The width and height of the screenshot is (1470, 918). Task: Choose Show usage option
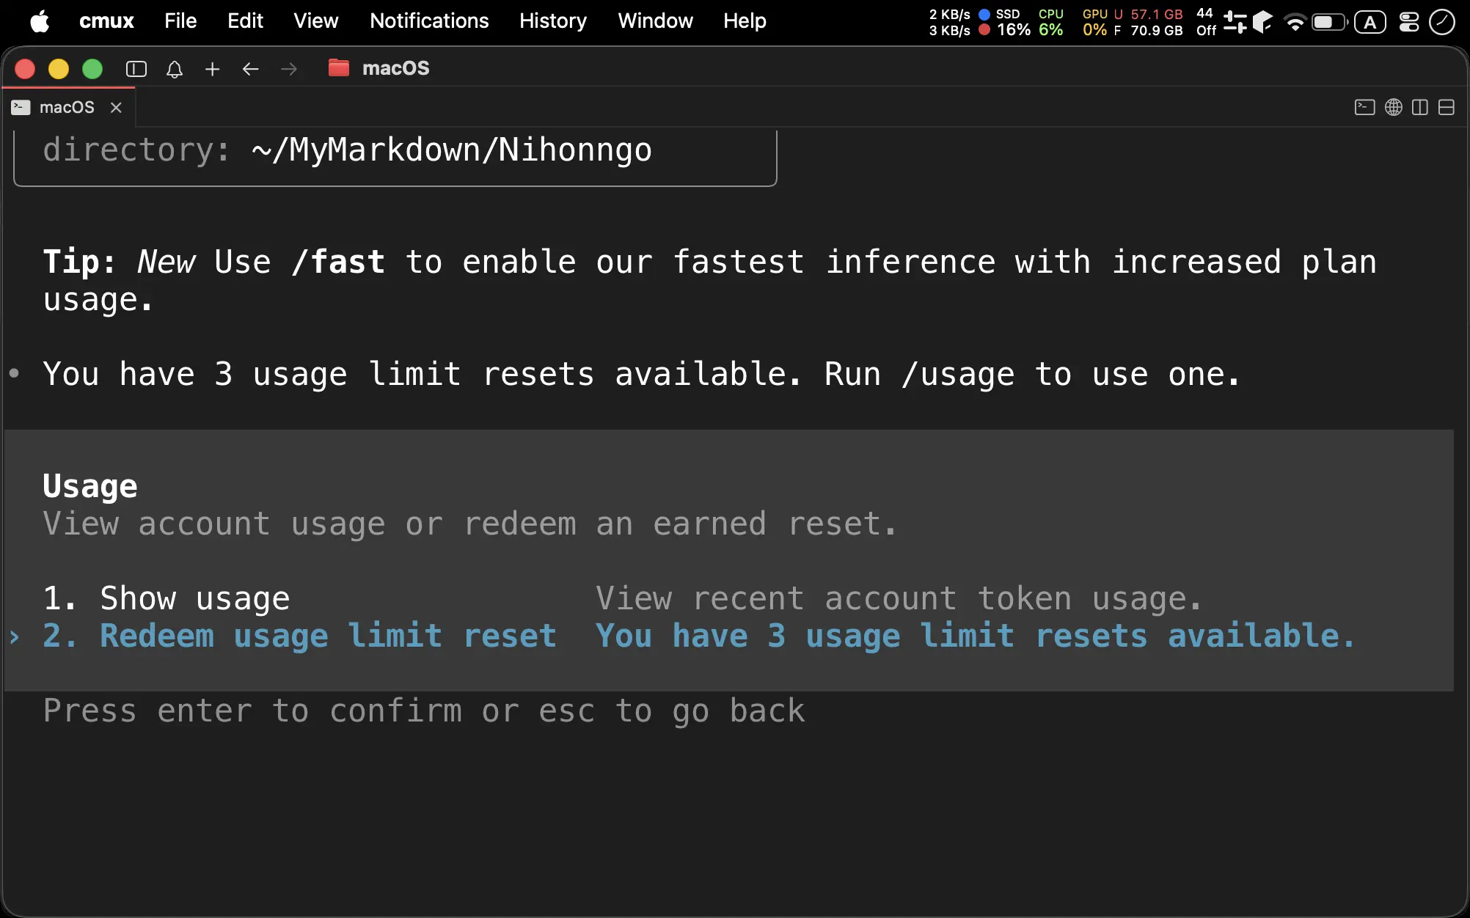click(167, 598)
